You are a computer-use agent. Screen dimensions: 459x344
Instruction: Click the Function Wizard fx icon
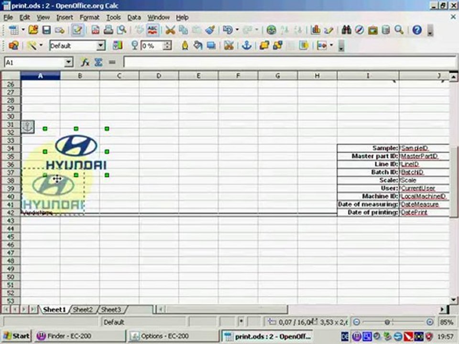[x=85, y=62]
